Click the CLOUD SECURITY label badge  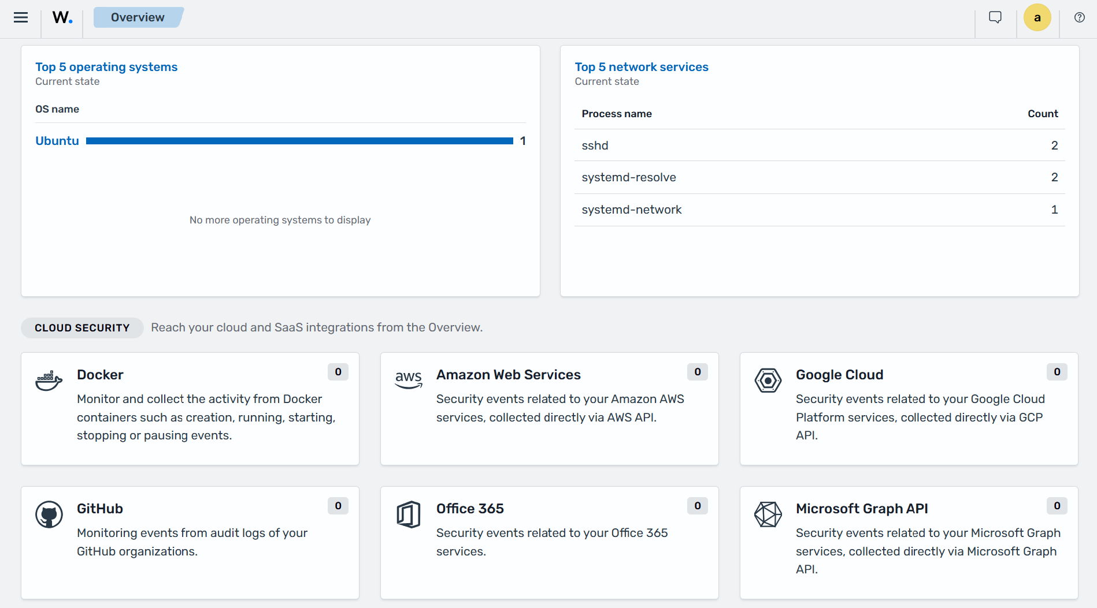coord(82,328)
